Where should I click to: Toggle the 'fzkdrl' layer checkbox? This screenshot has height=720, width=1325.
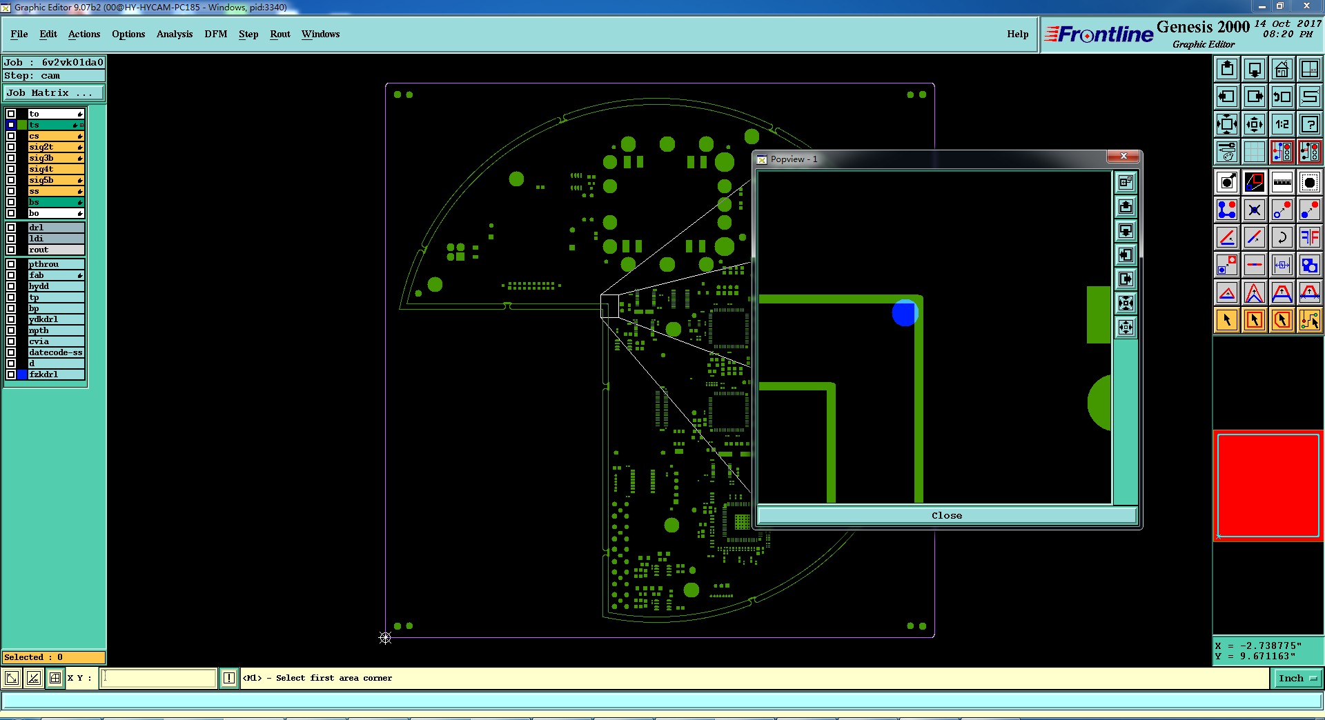[11, 374]
